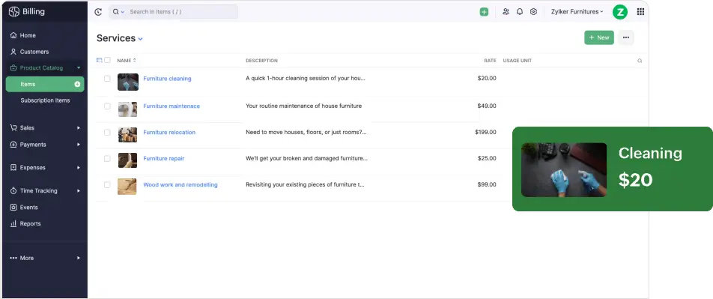Expand the Sales submenu arrow
This screenshot has height=299, width=713.
point(79,128)
